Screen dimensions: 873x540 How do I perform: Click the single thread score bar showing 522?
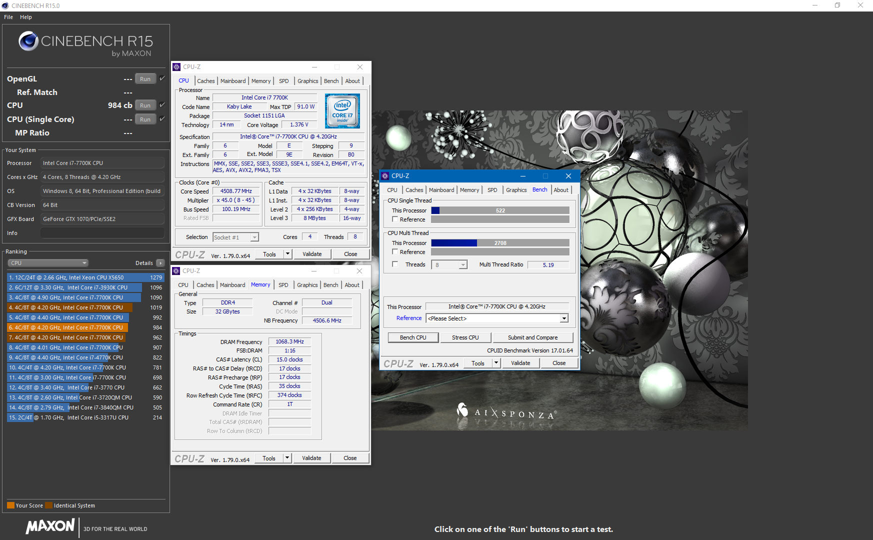(500, 210)
